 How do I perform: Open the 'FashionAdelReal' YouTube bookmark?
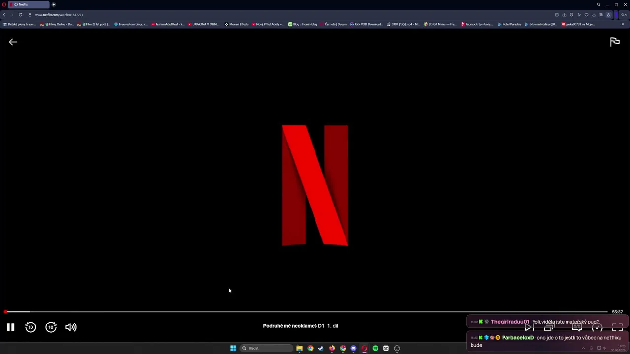168,24
